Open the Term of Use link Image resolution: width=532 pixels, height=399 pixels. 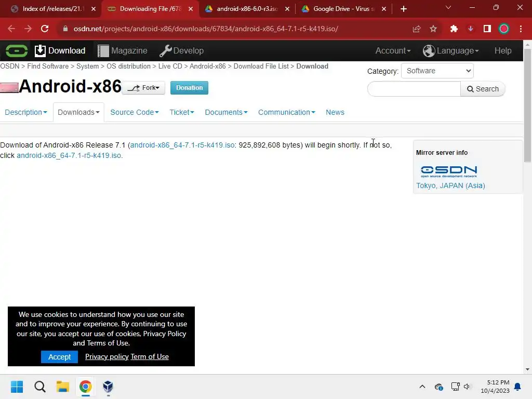(x=150, y=356)
